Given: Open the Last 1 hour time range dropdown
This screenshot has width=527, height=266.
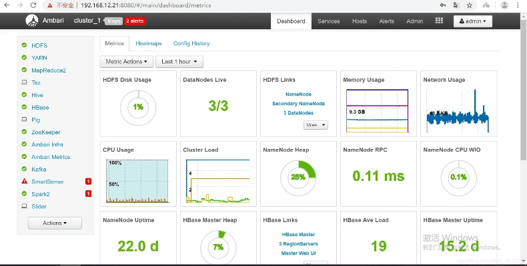Looking at the screenshot, I should (x=179, y=62).
